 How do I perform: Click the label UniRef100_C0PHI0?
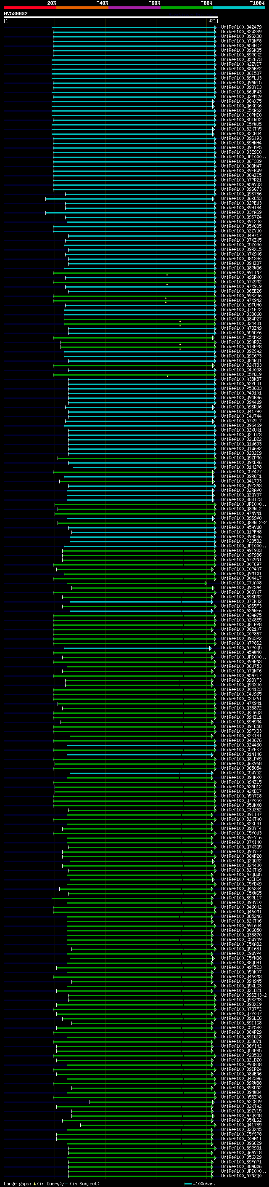pyautogui.click(x=241, y=115)
